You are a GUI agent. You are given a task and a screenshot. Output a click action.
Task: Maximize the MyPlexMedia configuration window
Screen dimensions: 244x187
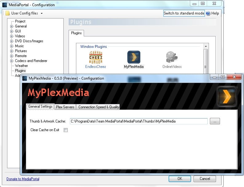tap(223, 77)
